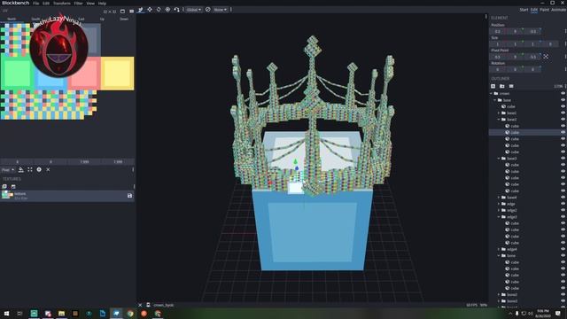
Task: Click the yellow square in UV texture
Action: coord(118,73)
